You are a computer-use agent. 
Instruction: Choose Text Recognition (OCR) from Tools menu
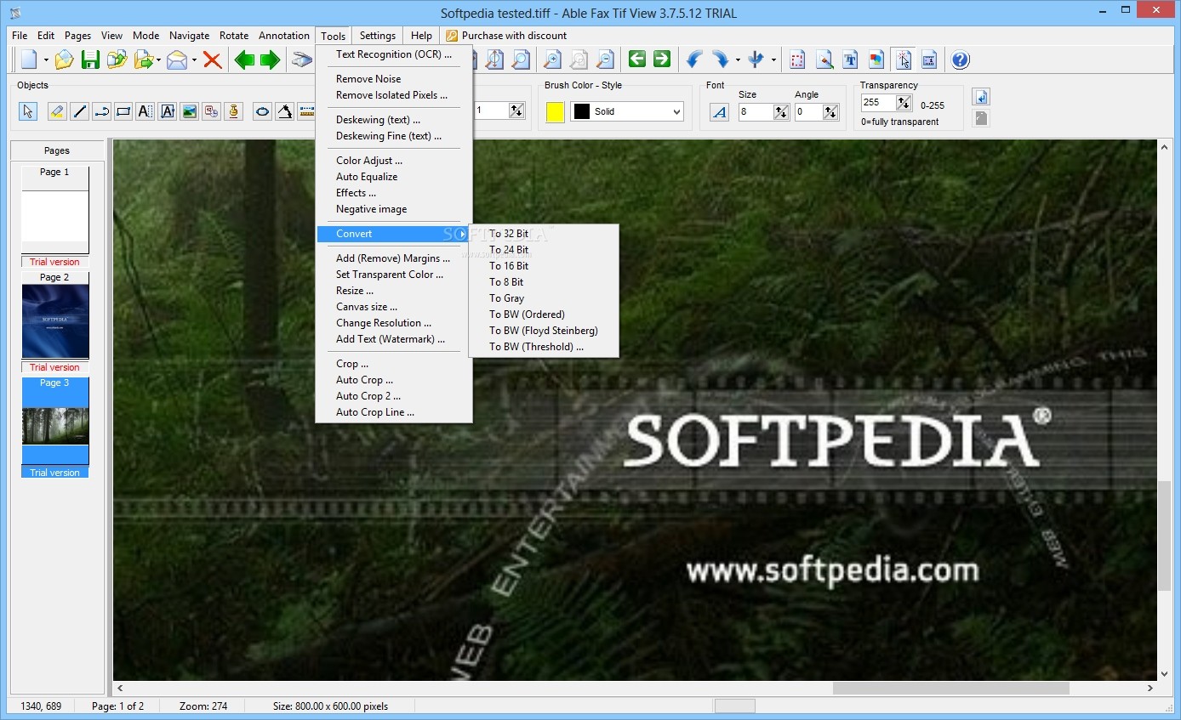coord(393,54)
